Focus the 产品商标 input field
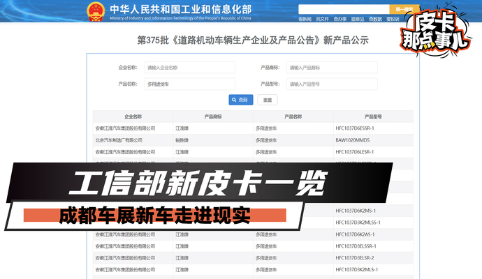This screenshot has width=482, height=279. (332, 68)
